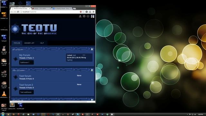Open the Member List navigation tab
This screenshot has width=206, height=116.
29,43
